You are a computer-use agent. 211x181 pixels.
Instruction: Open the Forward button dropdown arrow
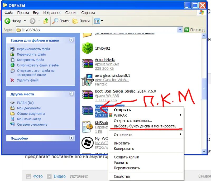point(39,21)
